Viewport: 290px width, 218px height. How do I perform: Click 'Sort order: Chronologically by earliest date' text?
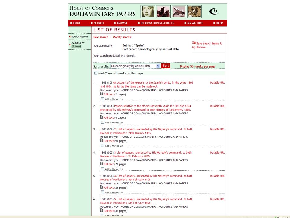[151, 49]
